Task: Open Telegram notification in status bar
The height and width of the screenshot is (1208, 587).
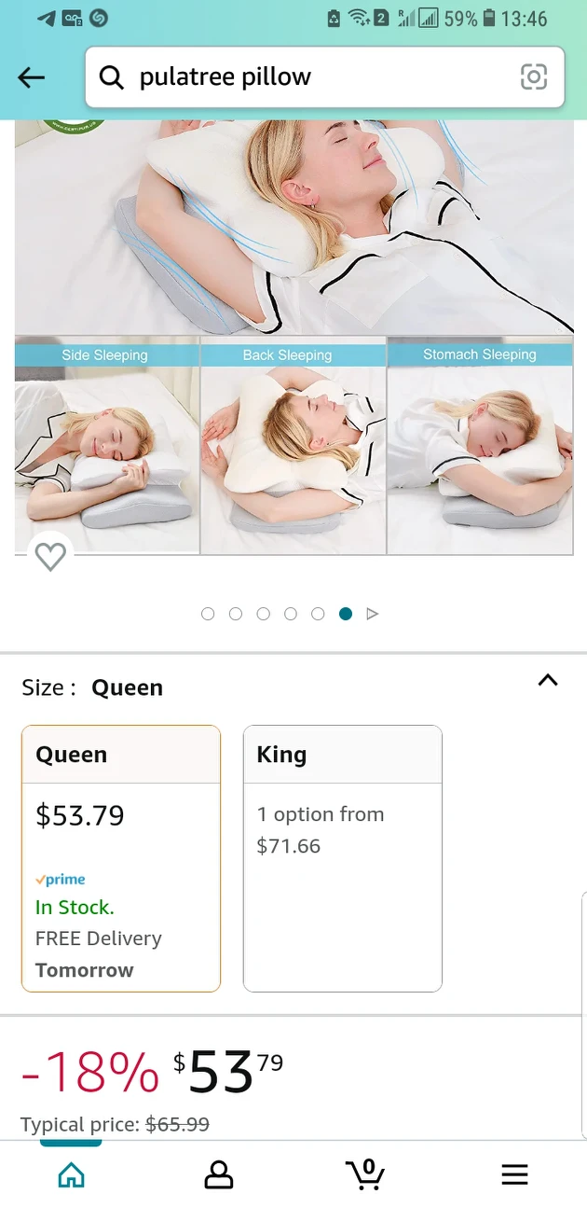Action: 46,18
